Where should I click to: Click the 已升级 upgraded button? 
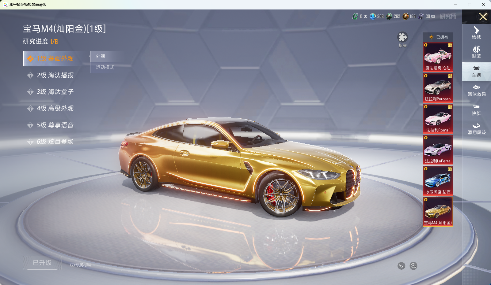click(42, 263)
